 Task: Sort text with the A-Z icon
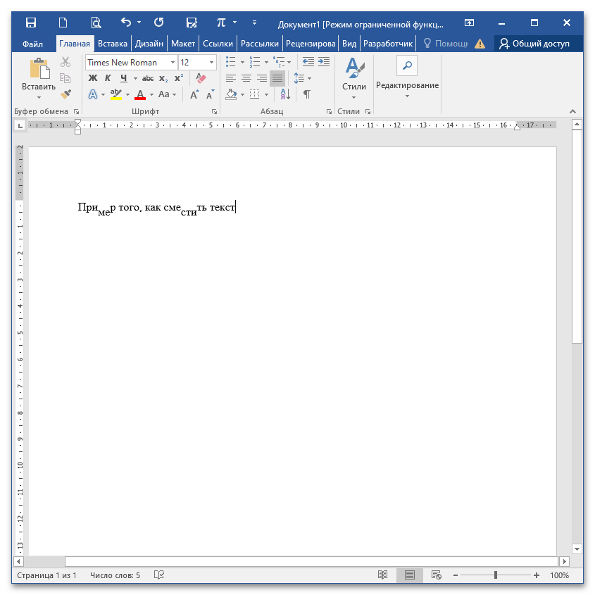285,94
